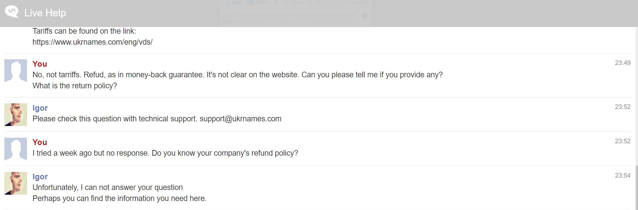Click the Live Help chat bubble logo

(x=12, y=12)
